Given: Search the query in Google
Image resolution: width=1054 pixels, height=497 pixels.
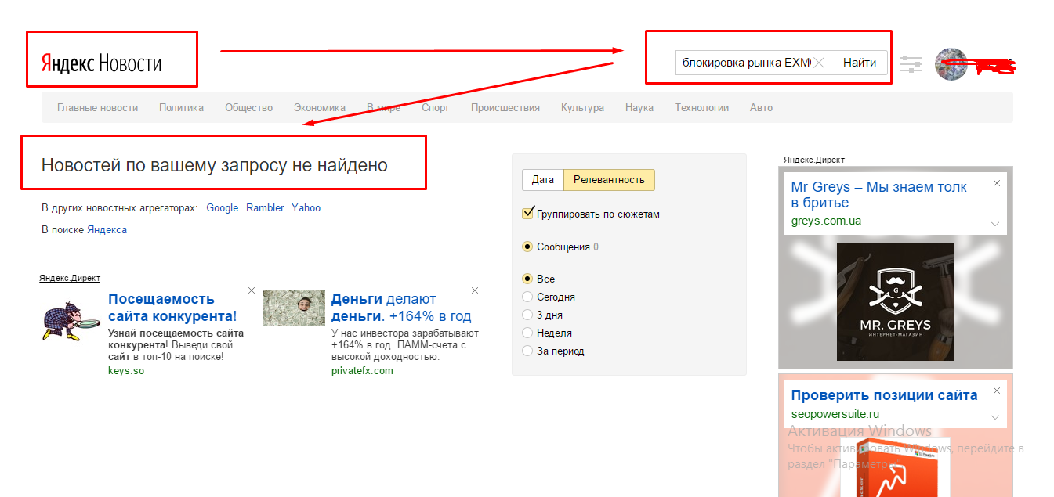Looking at the screenshot, I should (223, 208).
